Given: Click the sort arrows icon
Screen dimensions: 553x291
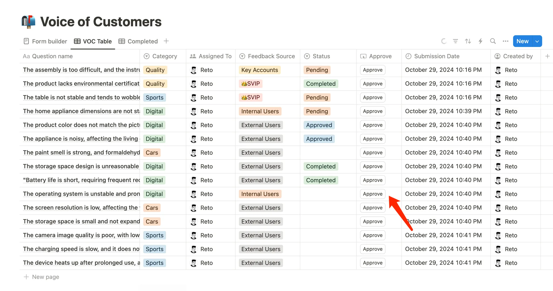Looking at the screenshot, I should pyautogui.click(x=468, y=41).
